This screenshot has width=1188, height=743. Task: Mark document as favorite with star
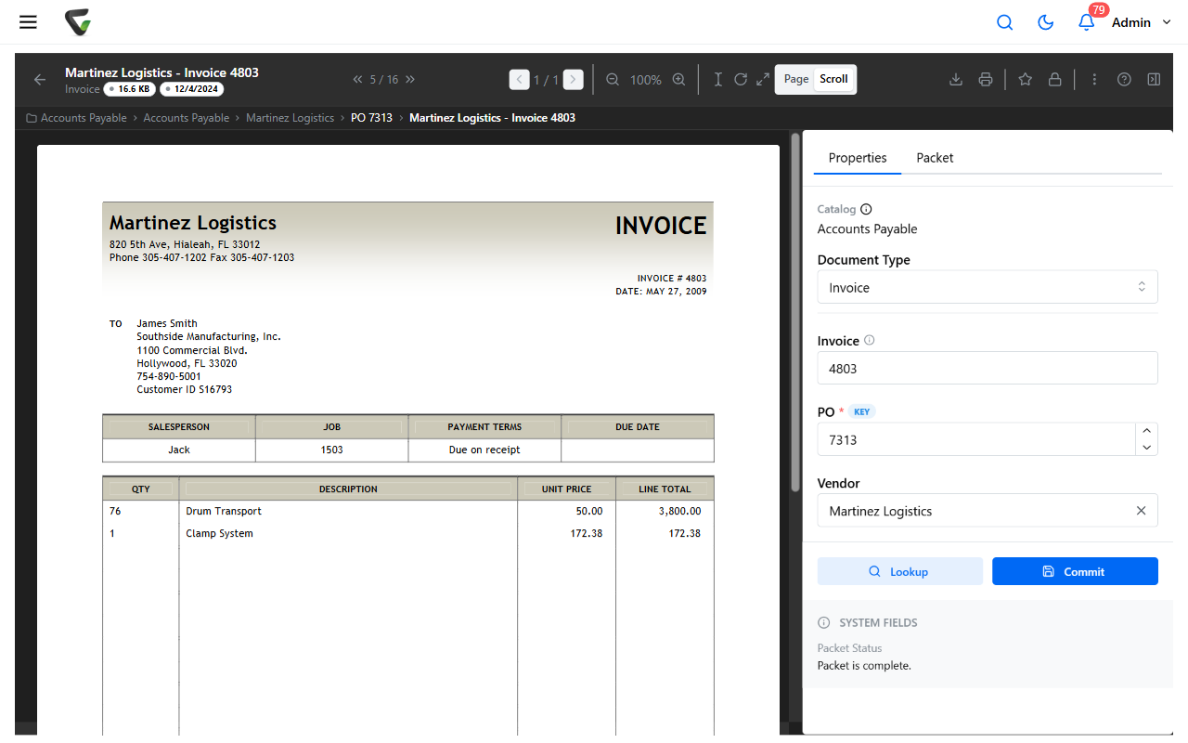[1026, 80]
